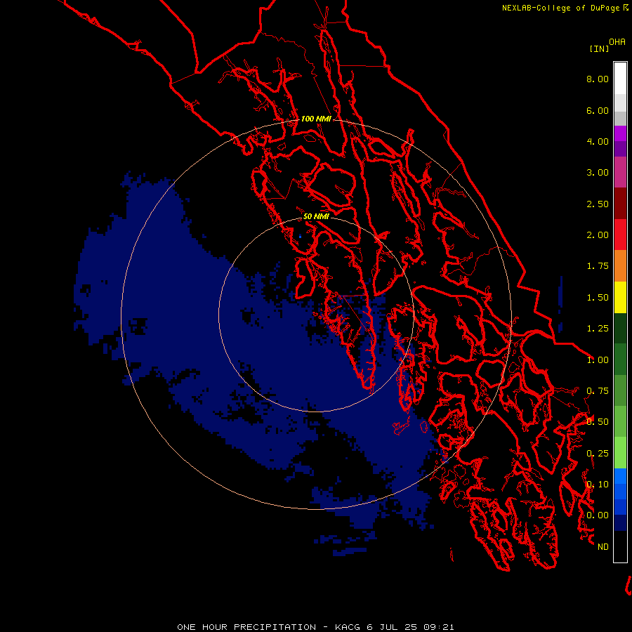Pick the navy 0.00 legend swatch
This screenshot has width=632, height=632.
(x=620, y=523)
